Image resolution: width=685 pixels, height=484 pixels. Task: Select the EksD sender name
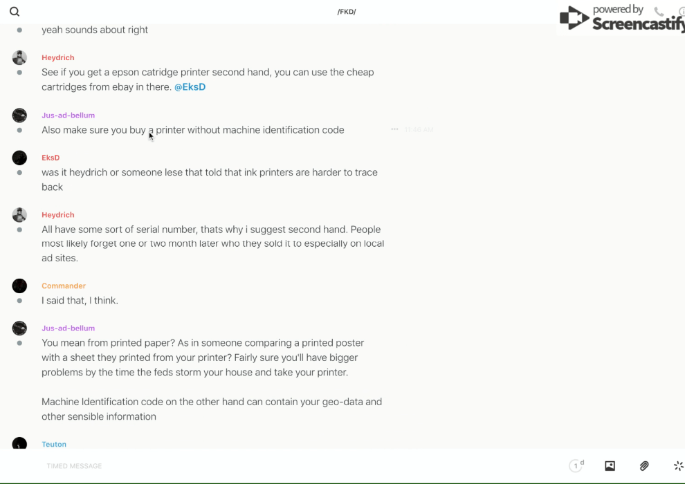51,158
